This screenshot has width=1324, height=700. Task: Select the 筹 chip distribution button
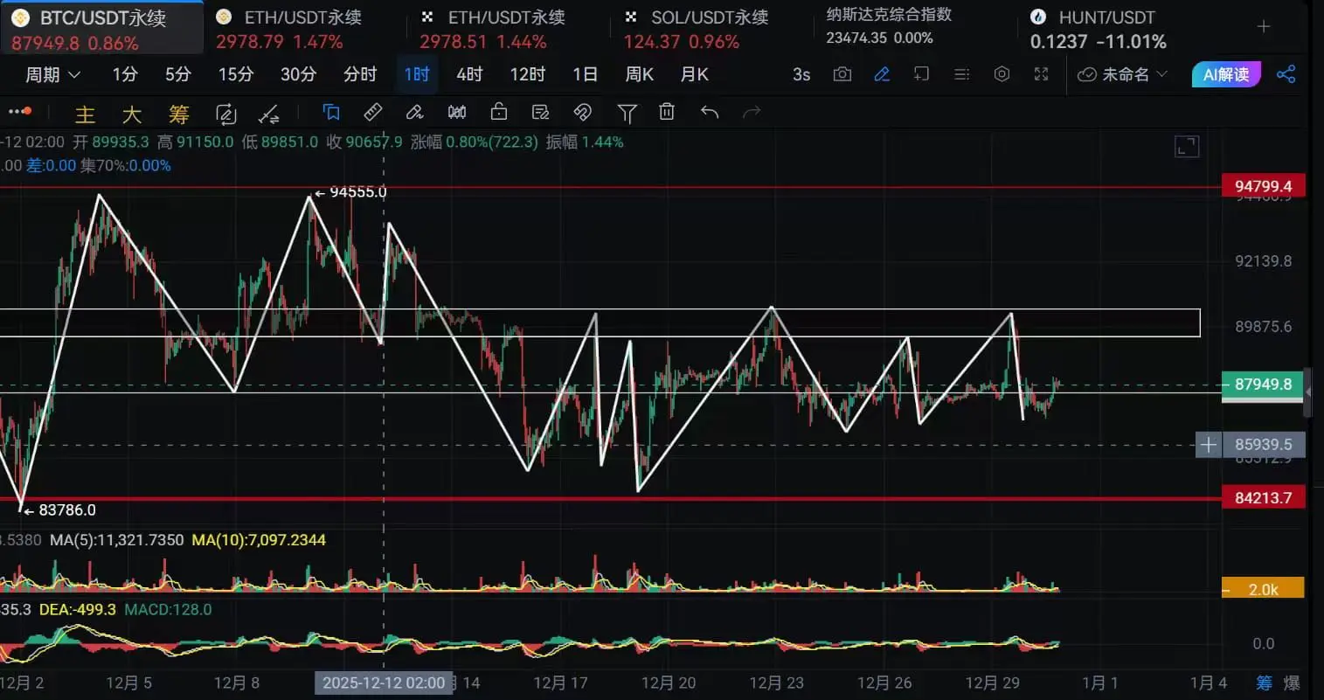click(179, 114)
